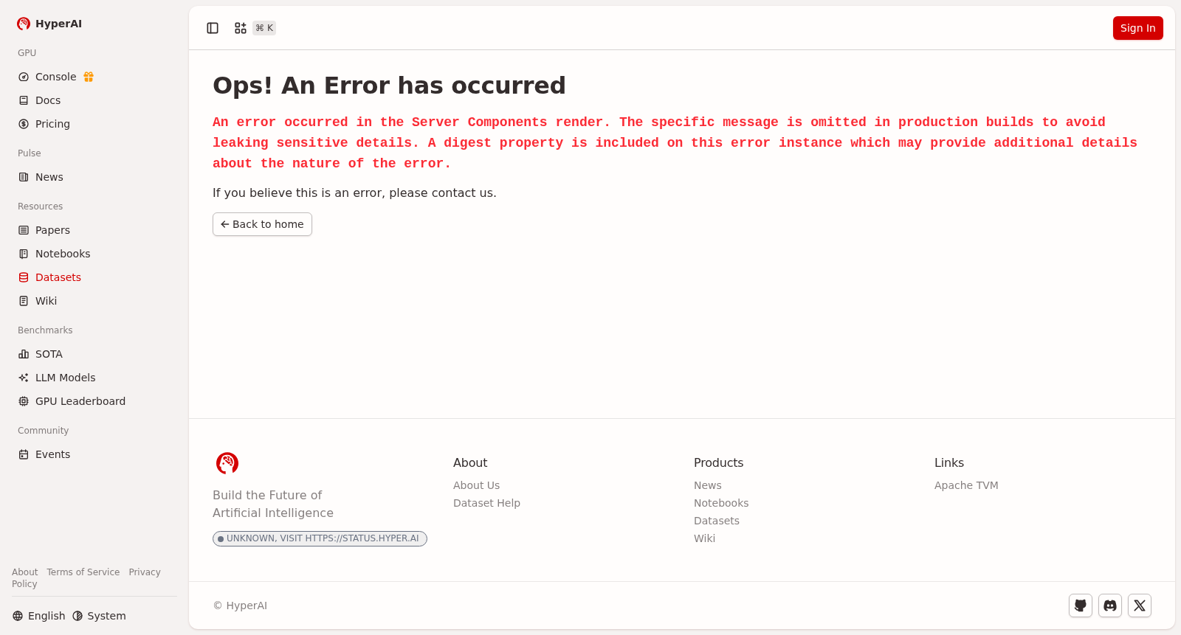Click the status badge visiting status.hyper.ai

click(320, 538)
